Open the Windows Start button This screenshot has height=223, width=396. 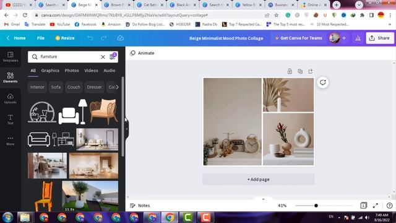click(8, 217)
